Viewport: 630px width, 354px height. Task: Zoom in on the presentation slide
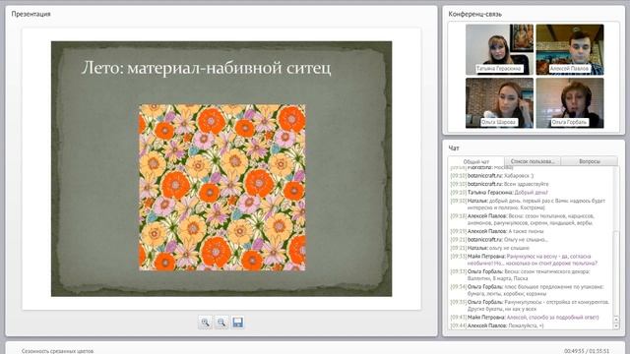tap(206, 323)
